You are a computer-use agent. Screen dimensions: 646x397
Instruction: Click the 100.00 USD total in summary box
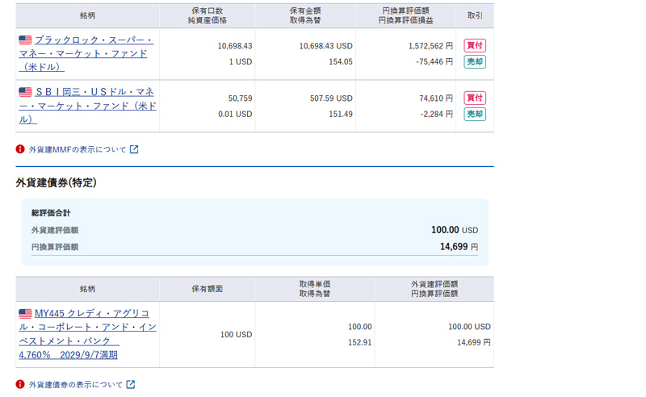pos(455,230)
